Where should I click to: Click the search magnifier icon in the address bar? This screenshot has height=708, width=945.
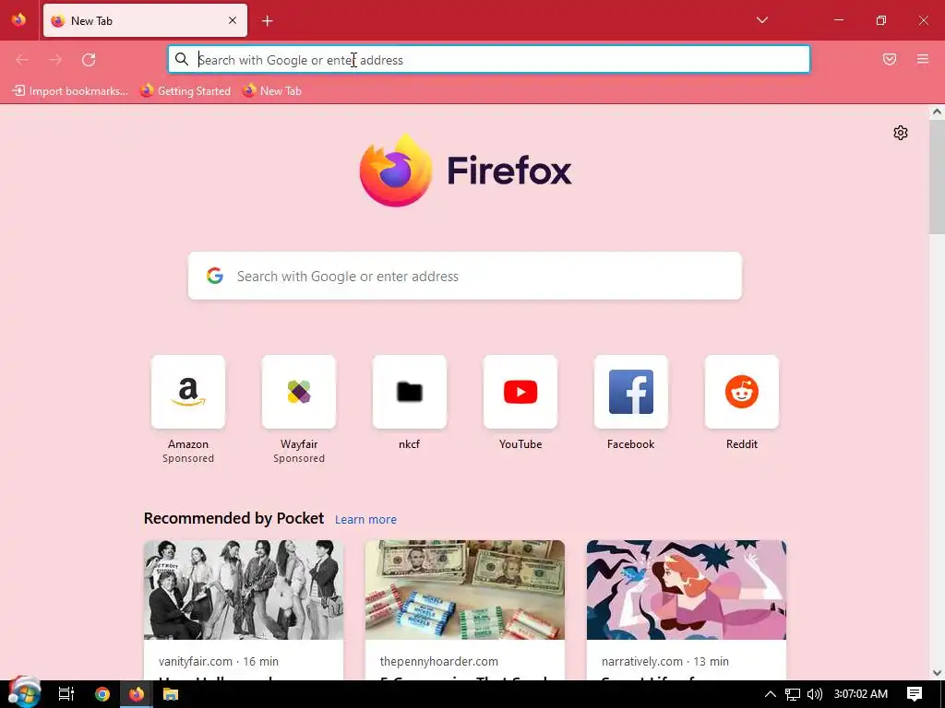click(x=182, y=59)
